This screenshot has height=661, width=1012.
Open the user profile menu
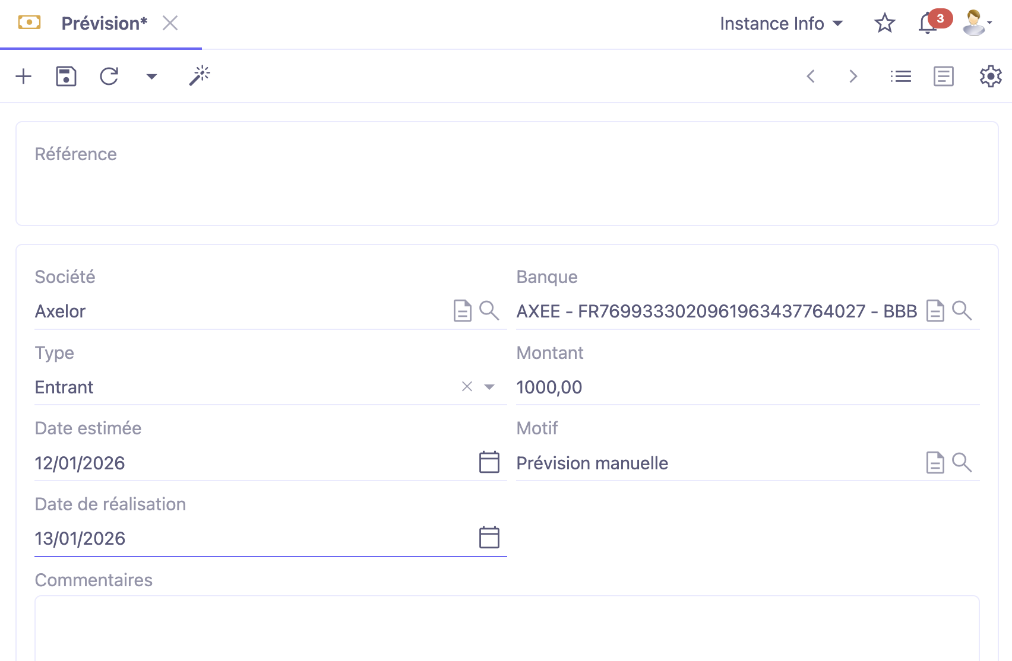tap(975, 23)
